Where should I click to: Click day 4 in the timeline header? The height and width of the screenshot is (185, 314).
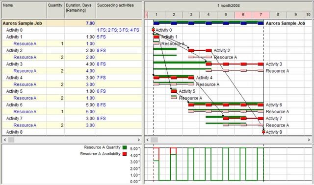coord(208,15)
